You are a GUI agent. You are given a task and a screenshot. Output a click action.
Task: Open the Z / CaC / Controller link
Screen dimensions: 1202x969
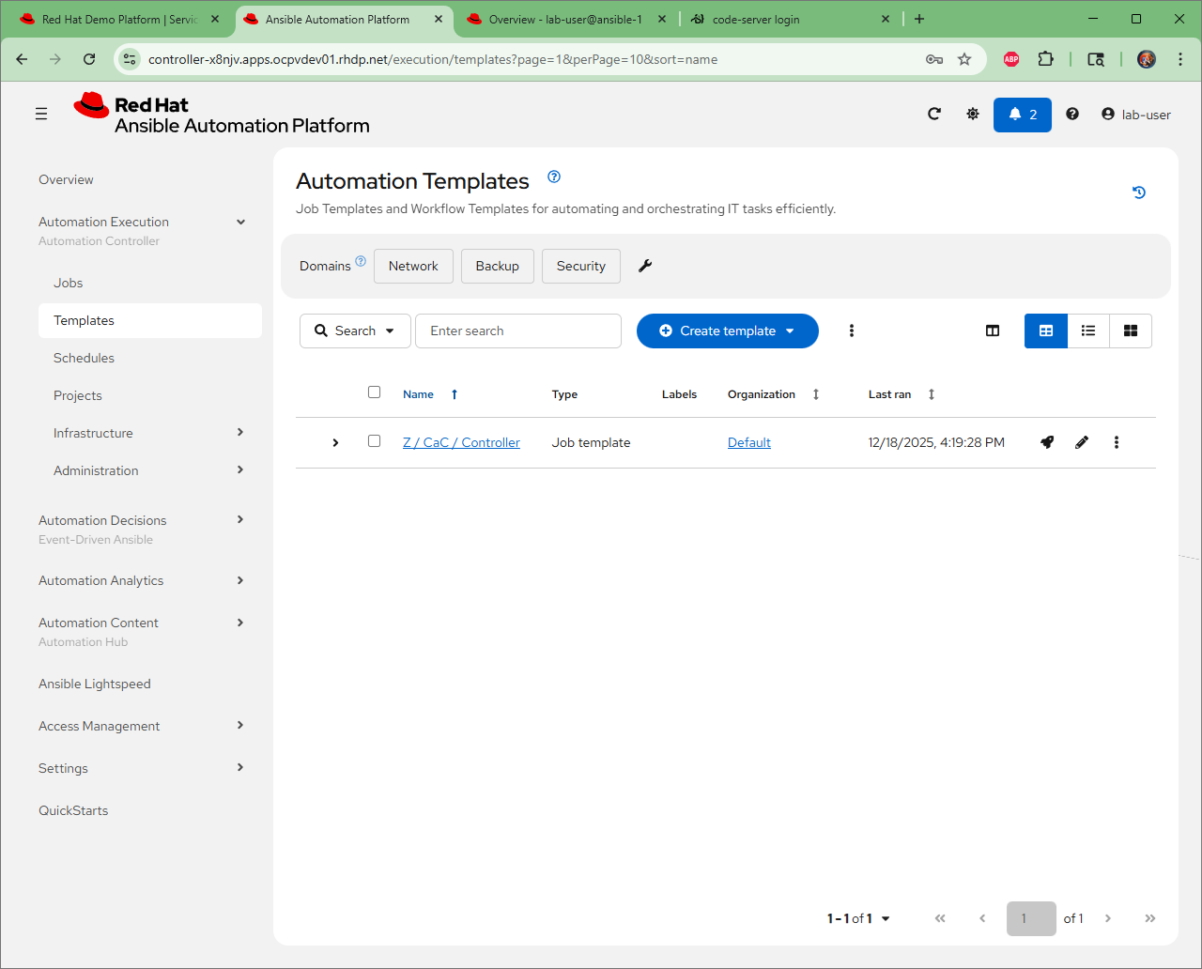(461, 442)
